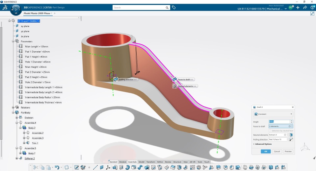
Task: Expand Advanced Options section
Action: click(262, 144)
